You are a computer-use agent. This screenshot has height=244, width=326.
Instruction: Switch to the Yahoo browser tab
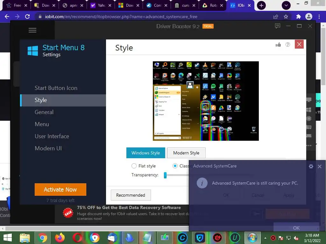pos(101,5)
